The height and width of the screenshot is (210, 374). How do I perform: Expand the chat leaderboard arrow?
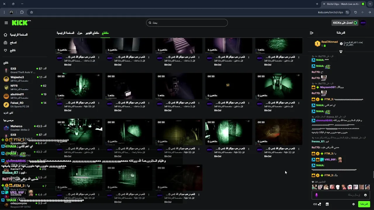click(x=341, y=52)
